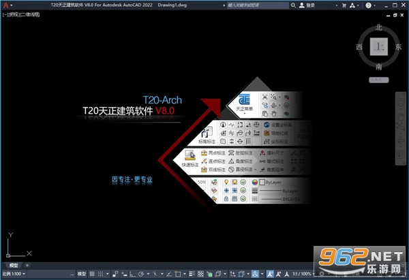The image size is (409, 280).
Task: Toggle the dynamic input status bar icon
Action: pyautogui.click(x=124, y=274)
